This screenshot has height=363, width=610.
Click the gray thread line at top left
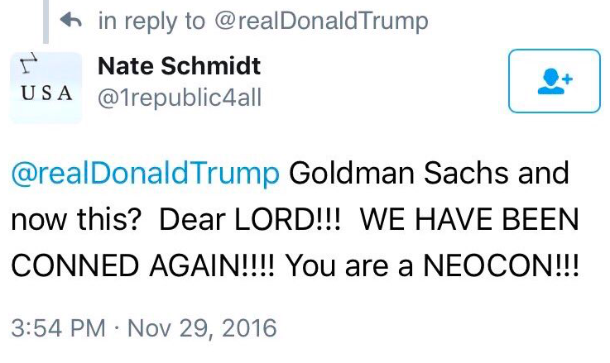click(x=47, y=21)
